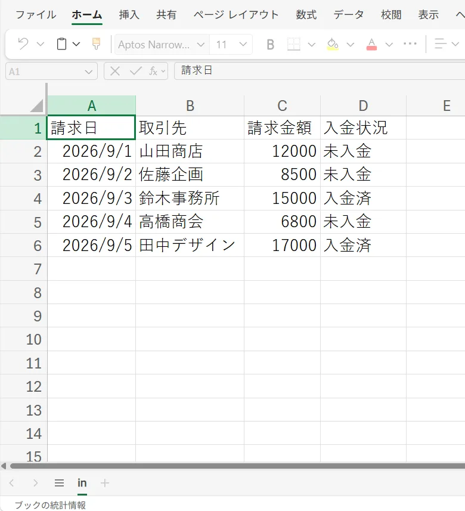Click the cell 鈴木事務所

coord(190,198)
